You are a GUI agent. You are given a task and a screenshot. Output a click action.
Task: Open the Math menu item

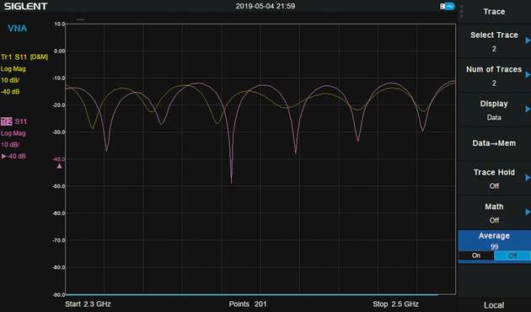coord(494,212)
